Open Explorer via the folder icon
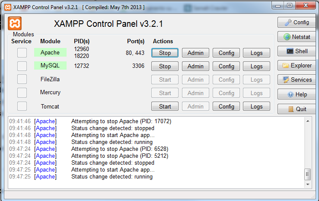 (x=297, y=66)
